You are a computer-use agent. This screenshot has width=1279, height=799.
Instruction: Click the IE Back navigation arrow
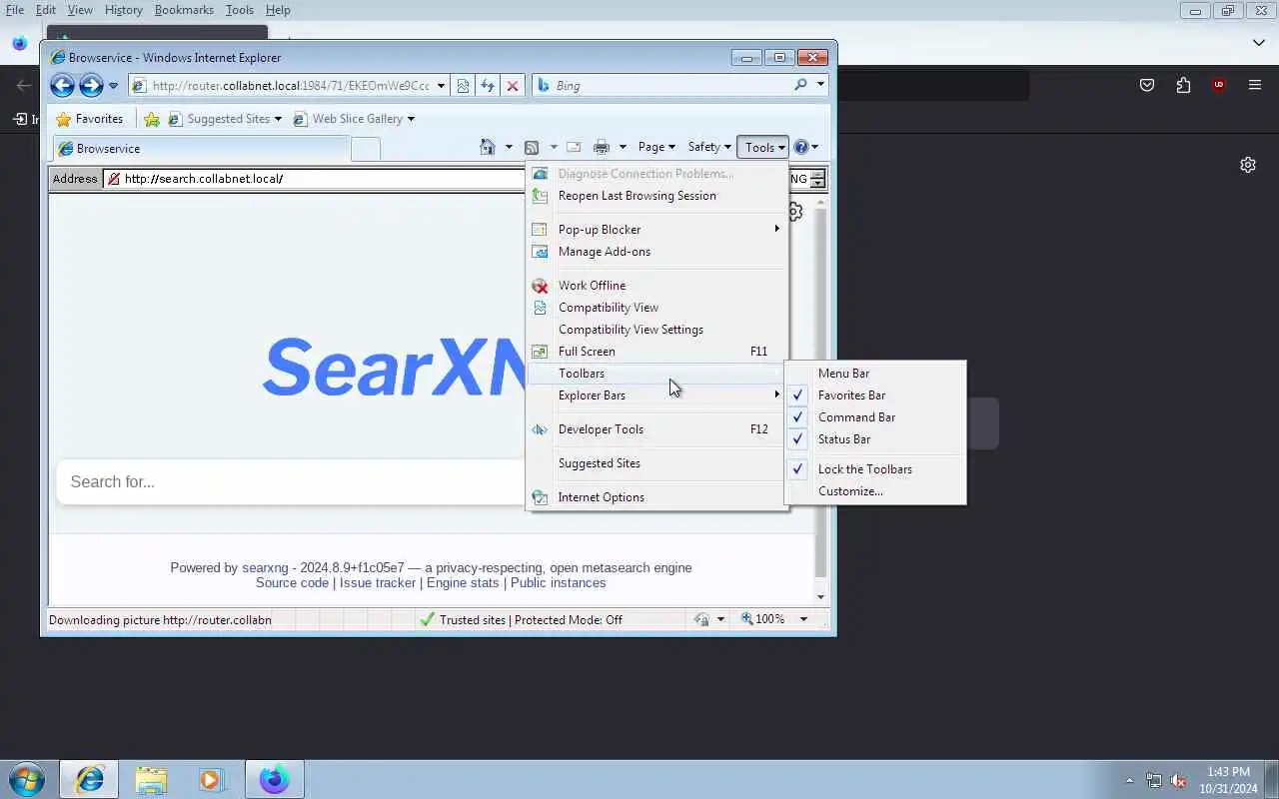[x=62, y=86]
